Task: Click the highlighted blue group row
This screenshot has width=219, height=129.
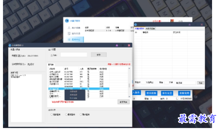Action: click(x=79, y=89)
